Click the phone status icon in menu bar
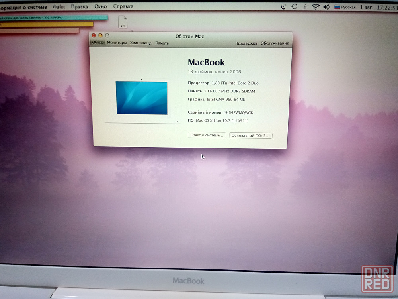Screen dimensions: 398x299 [x=283, y=7]
